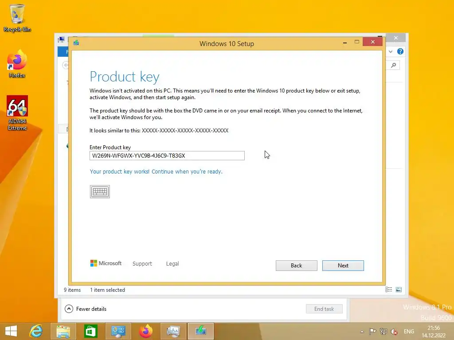This screenshot has width=454, height=340.
Task: Open the on-screen keyboard icon in setup
Action: pyautogui.click(x=100, y=192)
